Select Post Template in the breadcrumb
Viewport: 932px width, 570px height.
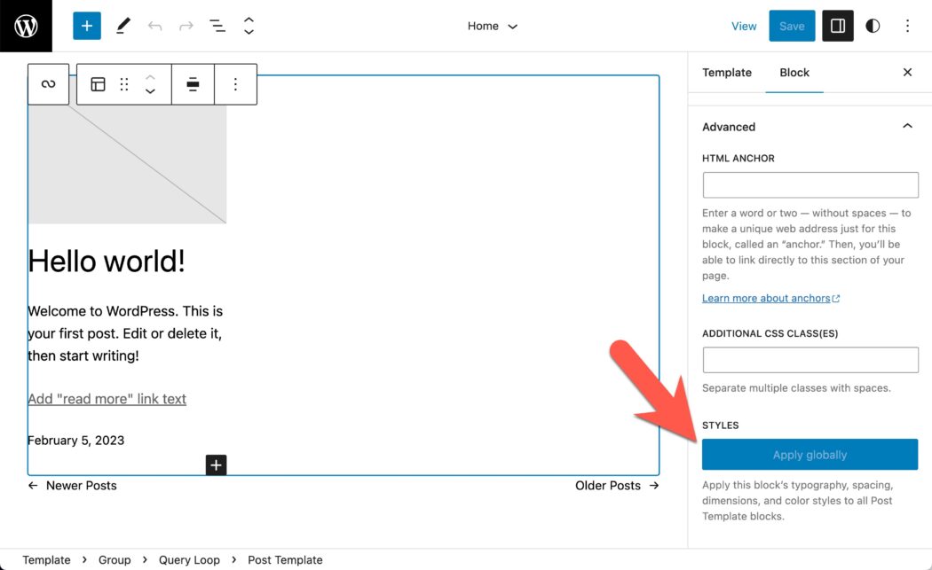(285, 560)
